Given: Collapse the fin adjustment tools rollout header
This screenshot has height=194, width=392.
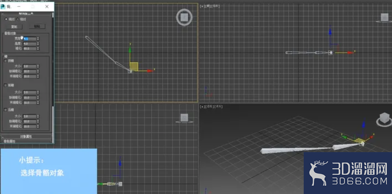Looking at the screenshot, I should tap(26, 14).
